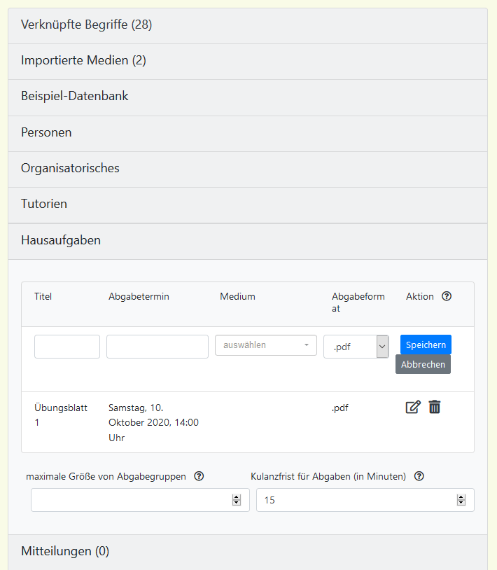Open the Mitteilungen (0) section
The height and width of the screenshot is (570, 497).
point(65,551)
